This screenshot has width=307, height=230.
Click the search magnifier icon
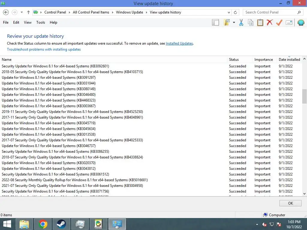(x=299, y=12)
